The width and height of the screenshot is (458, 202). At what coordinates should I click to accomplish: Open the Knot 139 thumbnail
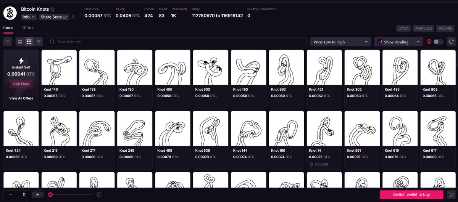(x=97, y=67)
